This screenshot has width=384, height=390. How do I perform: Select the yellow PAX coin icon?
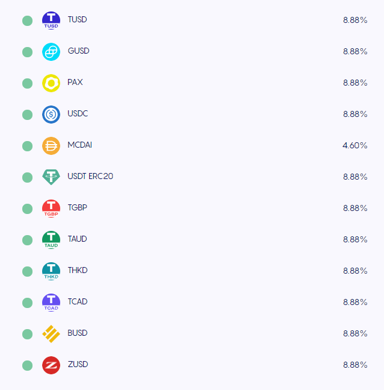[x=51, y=83]
